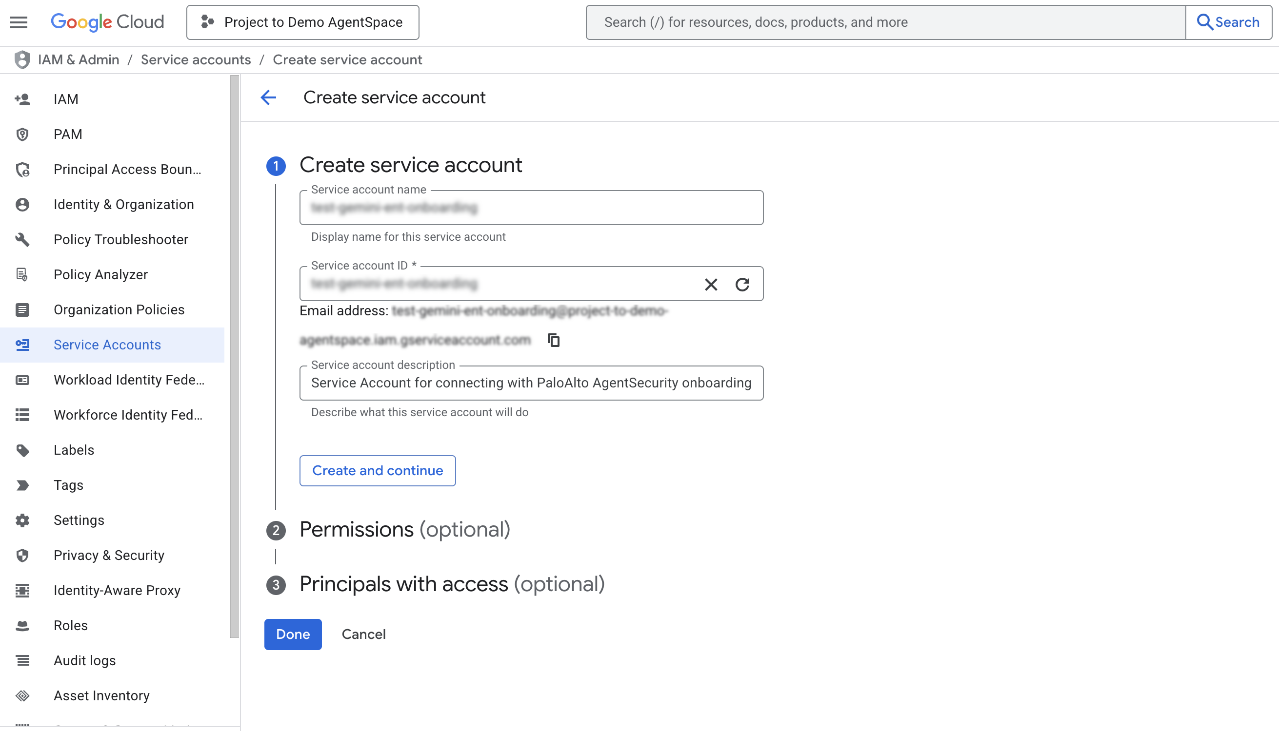Open the project picker dropdown
Viewport: 1279px width, 731px height.
click(302, 22)
